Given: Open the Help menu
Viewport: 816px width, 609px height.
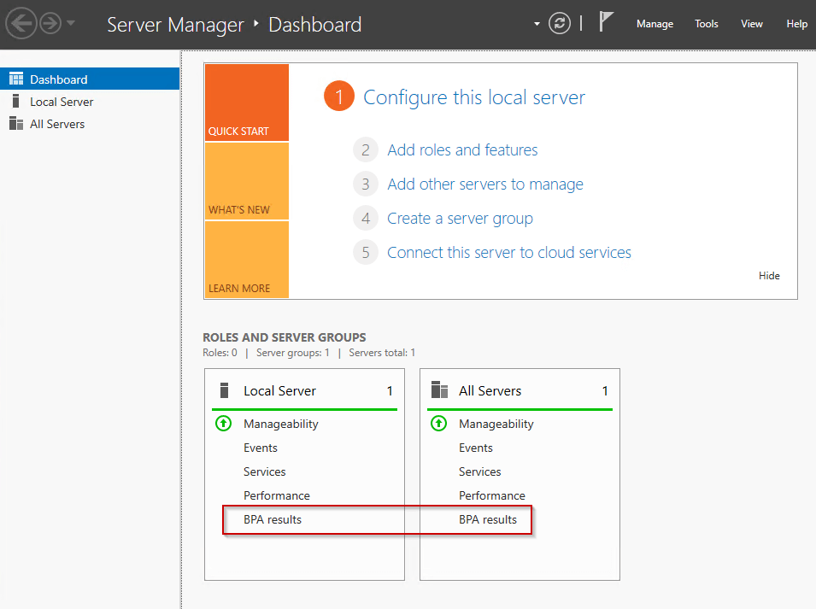Looking at the screenshot, I should [x=796, y=24].
